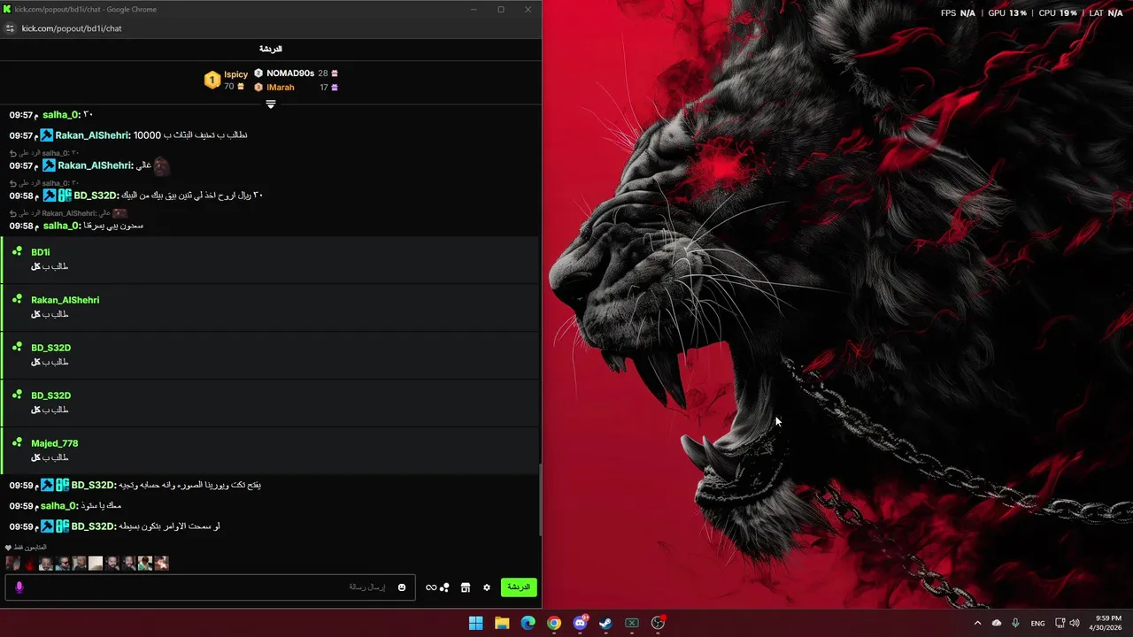This screenshot has width=1133, height=637.
Task: Click Rakan_AlShehri name on 10000 message
Action: [x=93, y=135]
